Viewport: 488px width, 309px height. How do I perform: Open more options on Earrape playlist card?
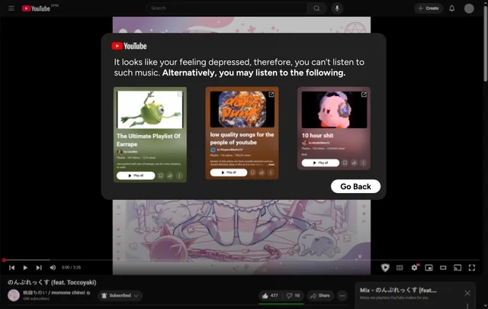pyautogui.click(x=179, y=175)
